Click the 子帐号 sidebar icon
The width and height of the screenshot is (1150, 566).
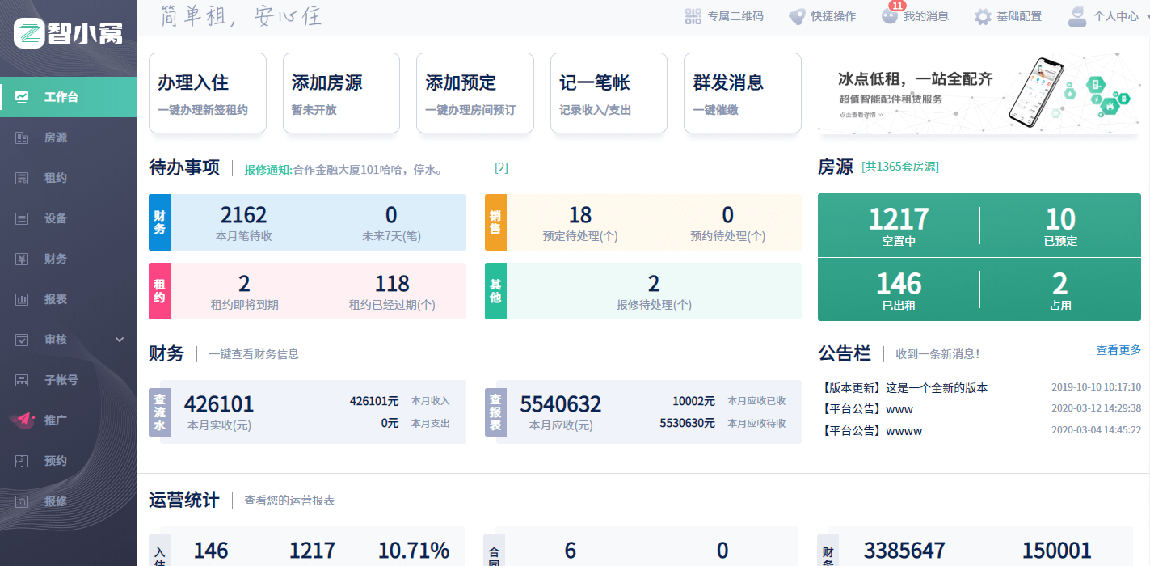coord(23,380)
